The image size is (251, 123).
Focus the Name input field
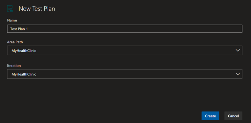pos(125,29)
